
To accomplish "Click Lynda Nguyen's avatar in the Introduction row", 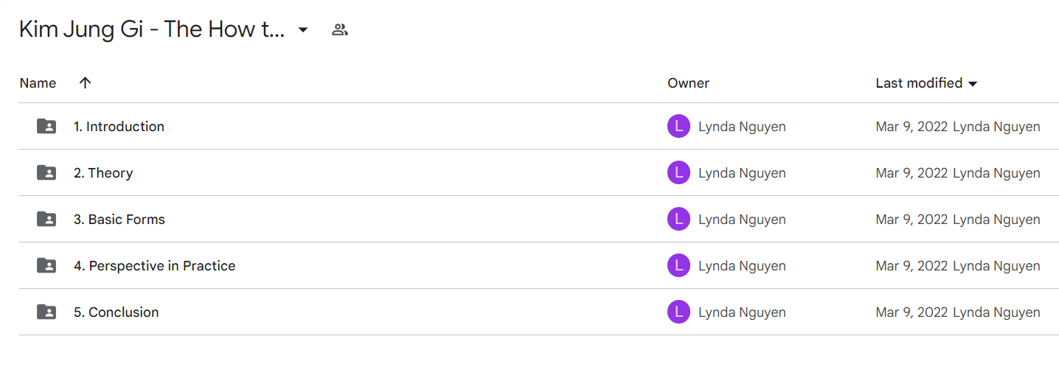I will (x=678, y=126).
